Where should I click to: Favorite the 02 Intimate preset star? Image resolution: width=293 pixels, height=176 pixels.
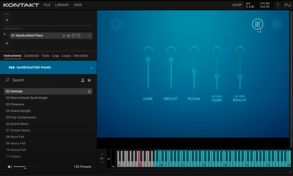[89, 91]
